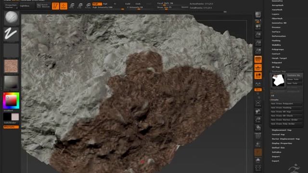Toggle the orange Alternate button
308x173 pixels.
coord(11,127)
